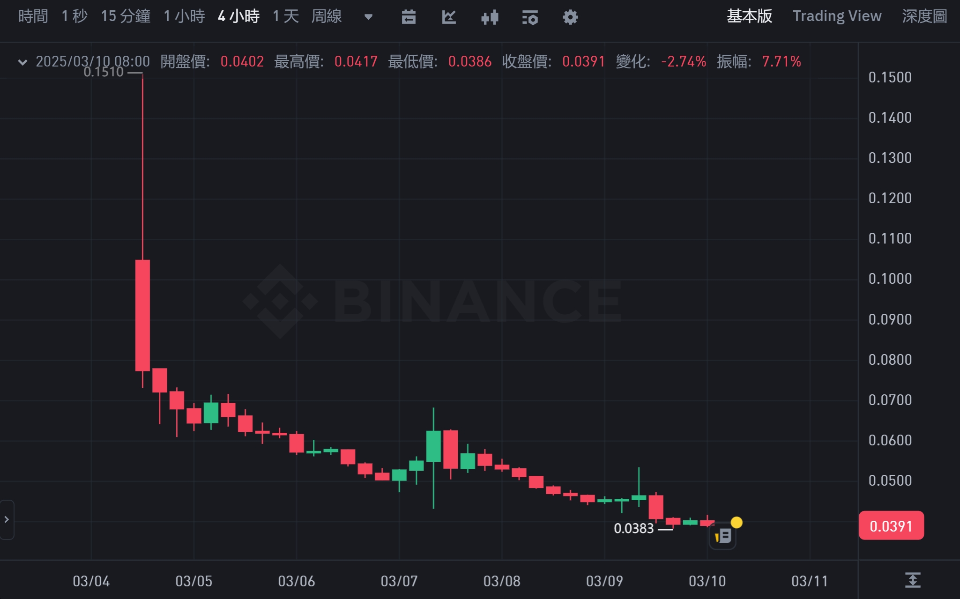Open chart settings gear icon
The image size is (960, 599).
point(570,17)
